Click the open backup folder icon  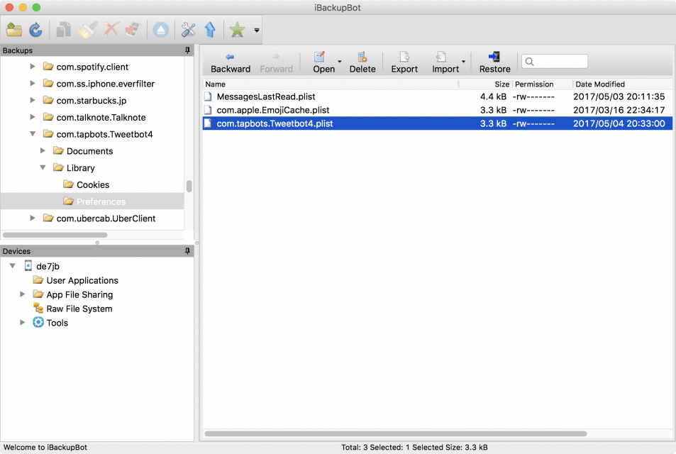(x=14, y=30)
